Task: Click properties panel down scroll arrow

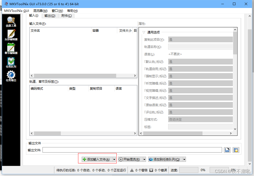Action: pos(235,129)
